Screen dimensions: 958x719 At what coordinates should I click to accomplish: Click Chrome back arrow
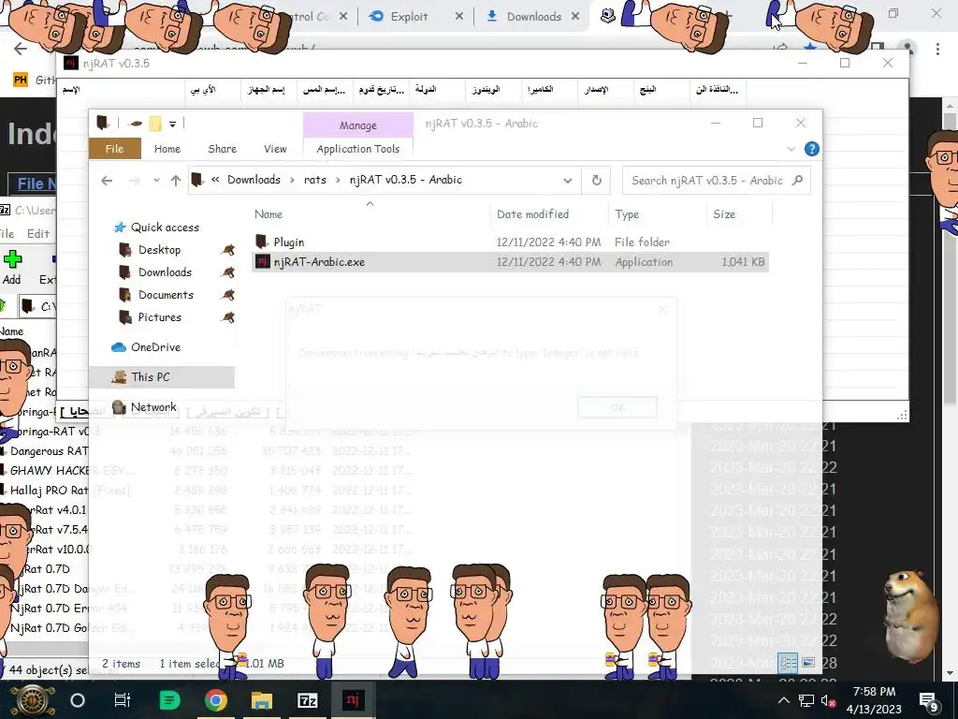[x=21, y=49]
